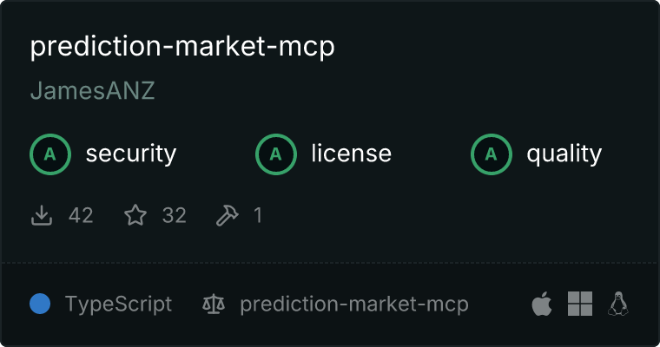Click the Windows platform icon

580,304
